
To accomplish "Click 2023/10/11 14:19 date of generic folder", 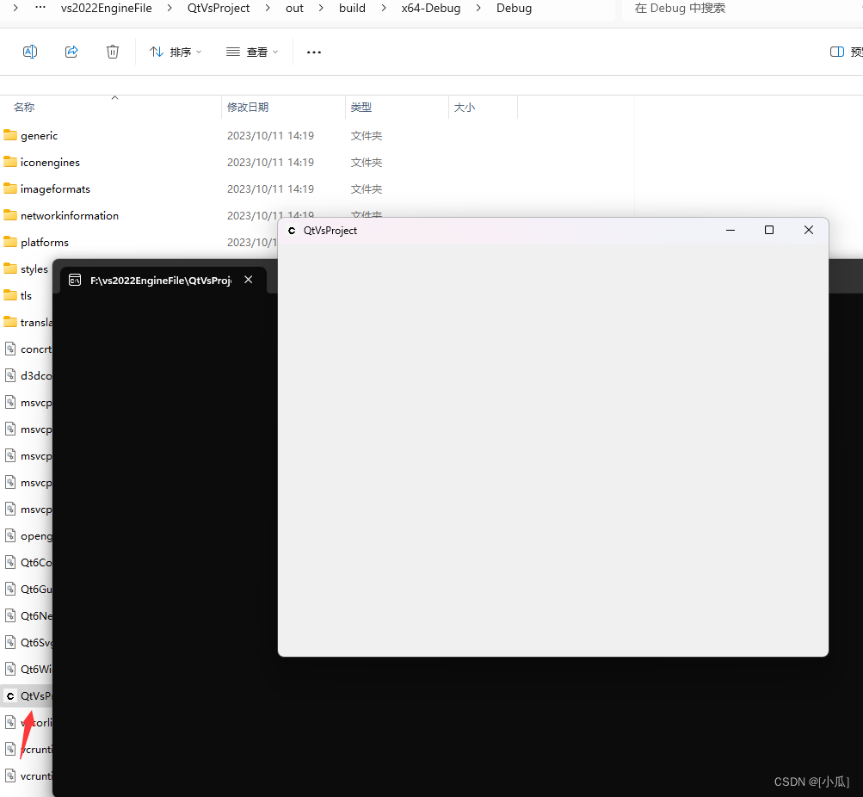I will [x=270, y=135].
